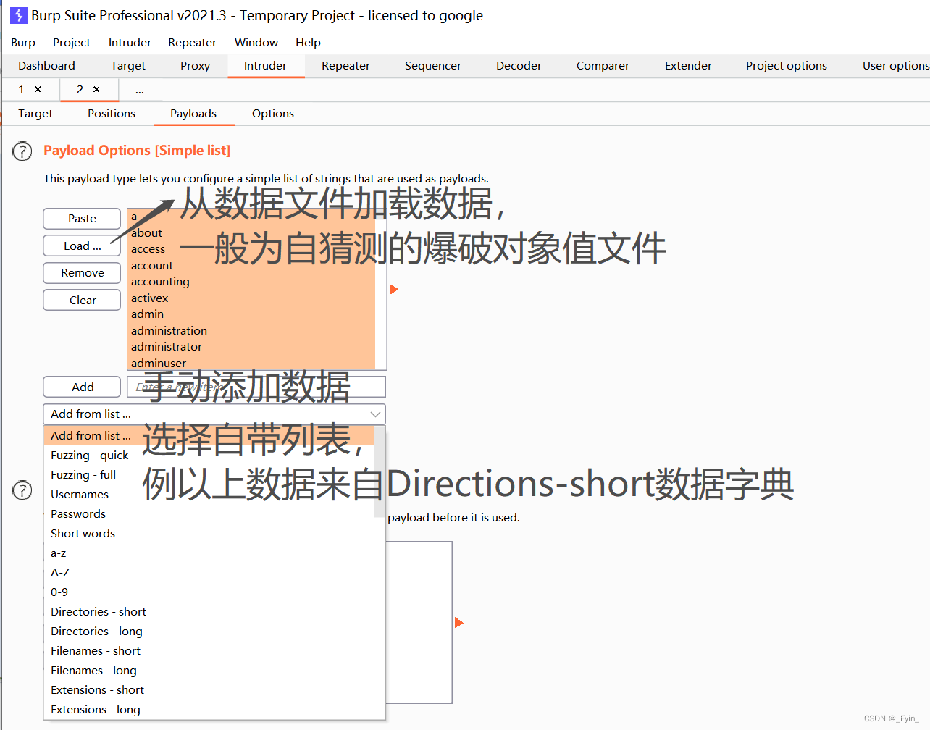Open the Project options tab
Viewport: 930px width, 730px height.
(787, 66)
